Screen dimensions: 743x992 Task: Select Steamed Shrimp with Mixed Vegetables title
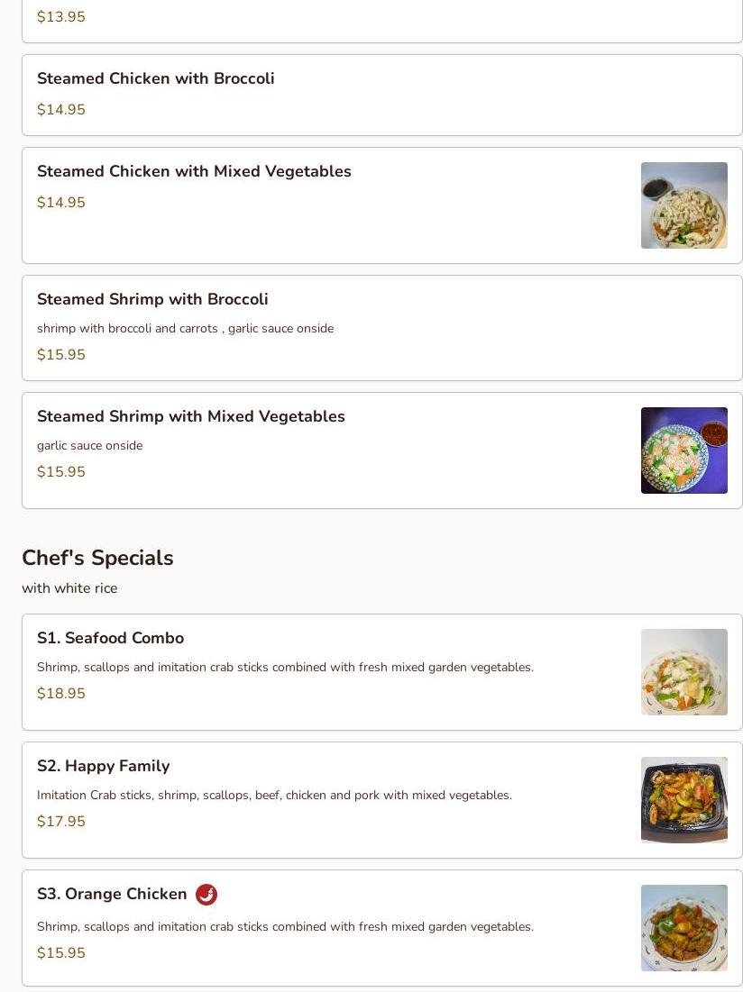191,416
